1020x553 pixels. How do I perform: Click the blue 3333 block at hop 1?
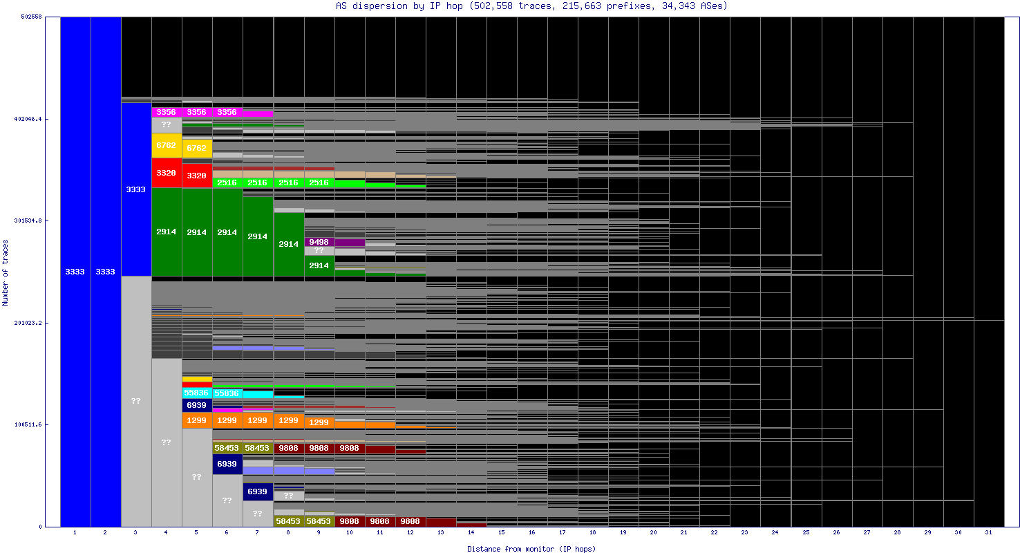pyautogui.click(x=75, y=272)
